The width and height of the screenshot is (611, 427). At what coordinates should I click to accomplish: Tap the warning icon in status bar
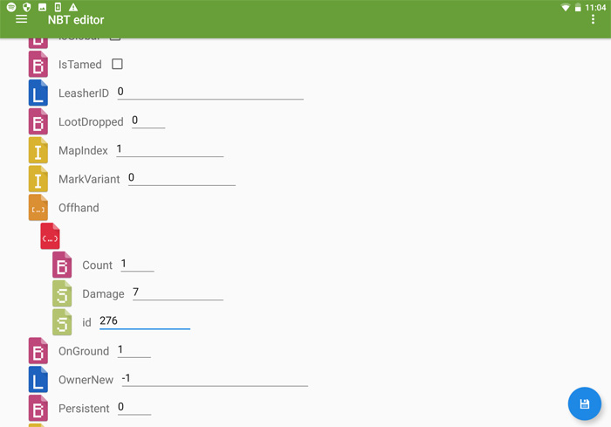[73, 7]
